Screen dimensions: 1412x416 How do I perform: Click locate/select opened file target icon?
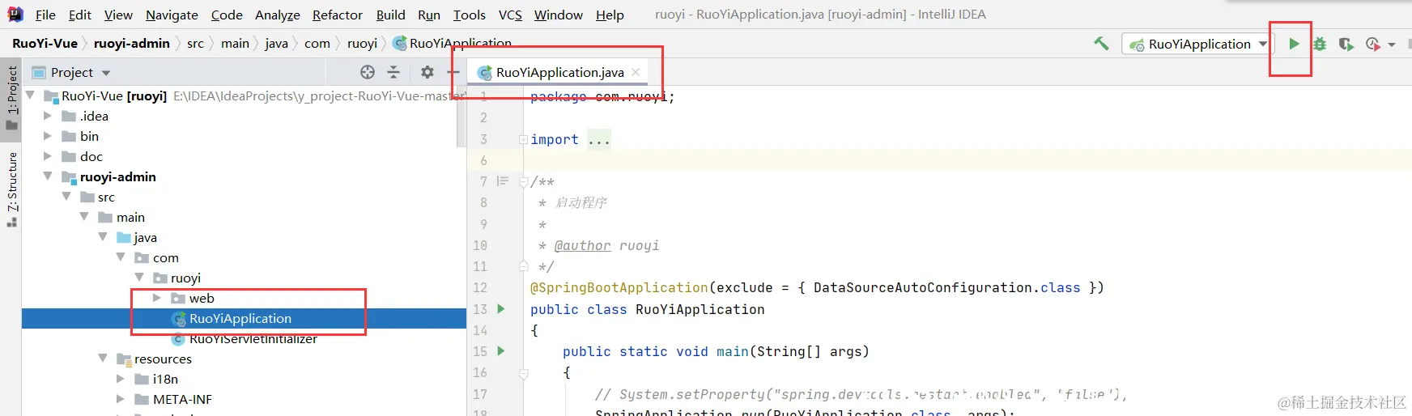pyautogui.click(x=368, y=72)
